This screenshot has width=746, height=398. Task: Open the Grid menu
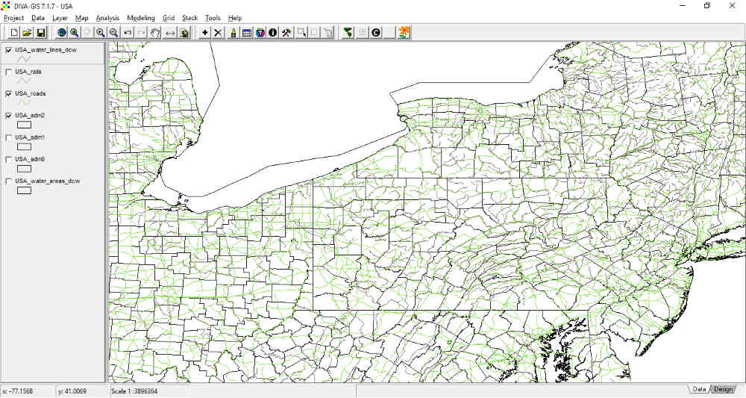click(169, 18)
